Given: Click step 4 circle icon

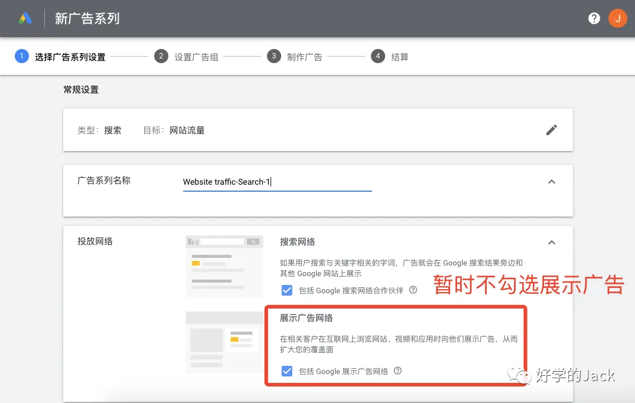Looking at the screenshot, I should point(378,56).
